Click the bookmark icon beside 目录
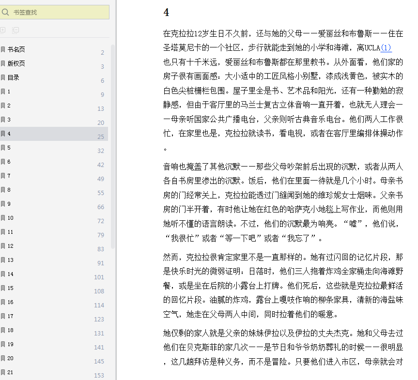The image size is (418, 380). pos(3,77)
